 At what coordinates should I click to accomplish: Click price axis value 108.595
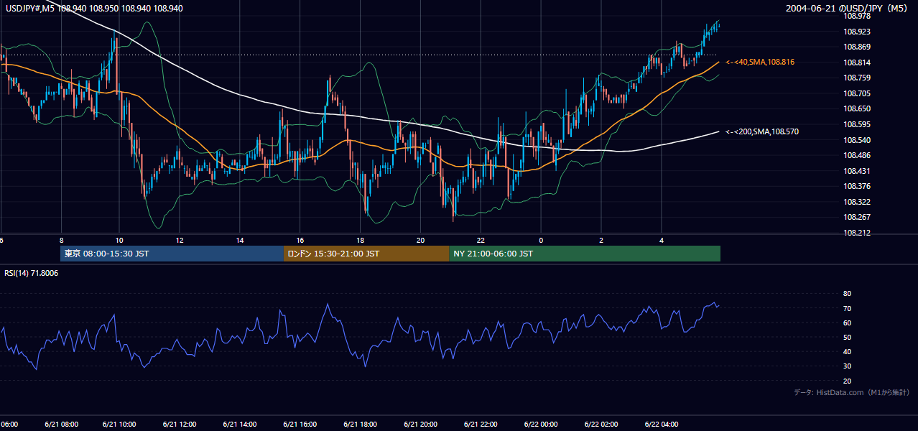tap(858, 124)
